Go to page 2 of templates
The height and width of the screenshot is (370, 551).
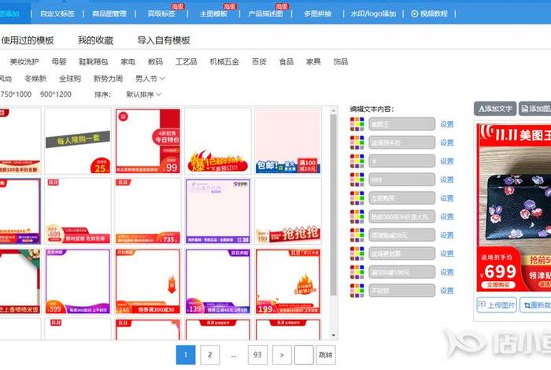pyautogui.click(x=210, y=355)
